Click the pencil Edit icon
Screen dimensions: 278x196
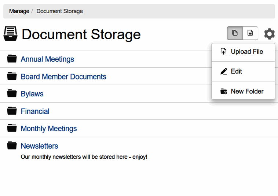(224, 71)
